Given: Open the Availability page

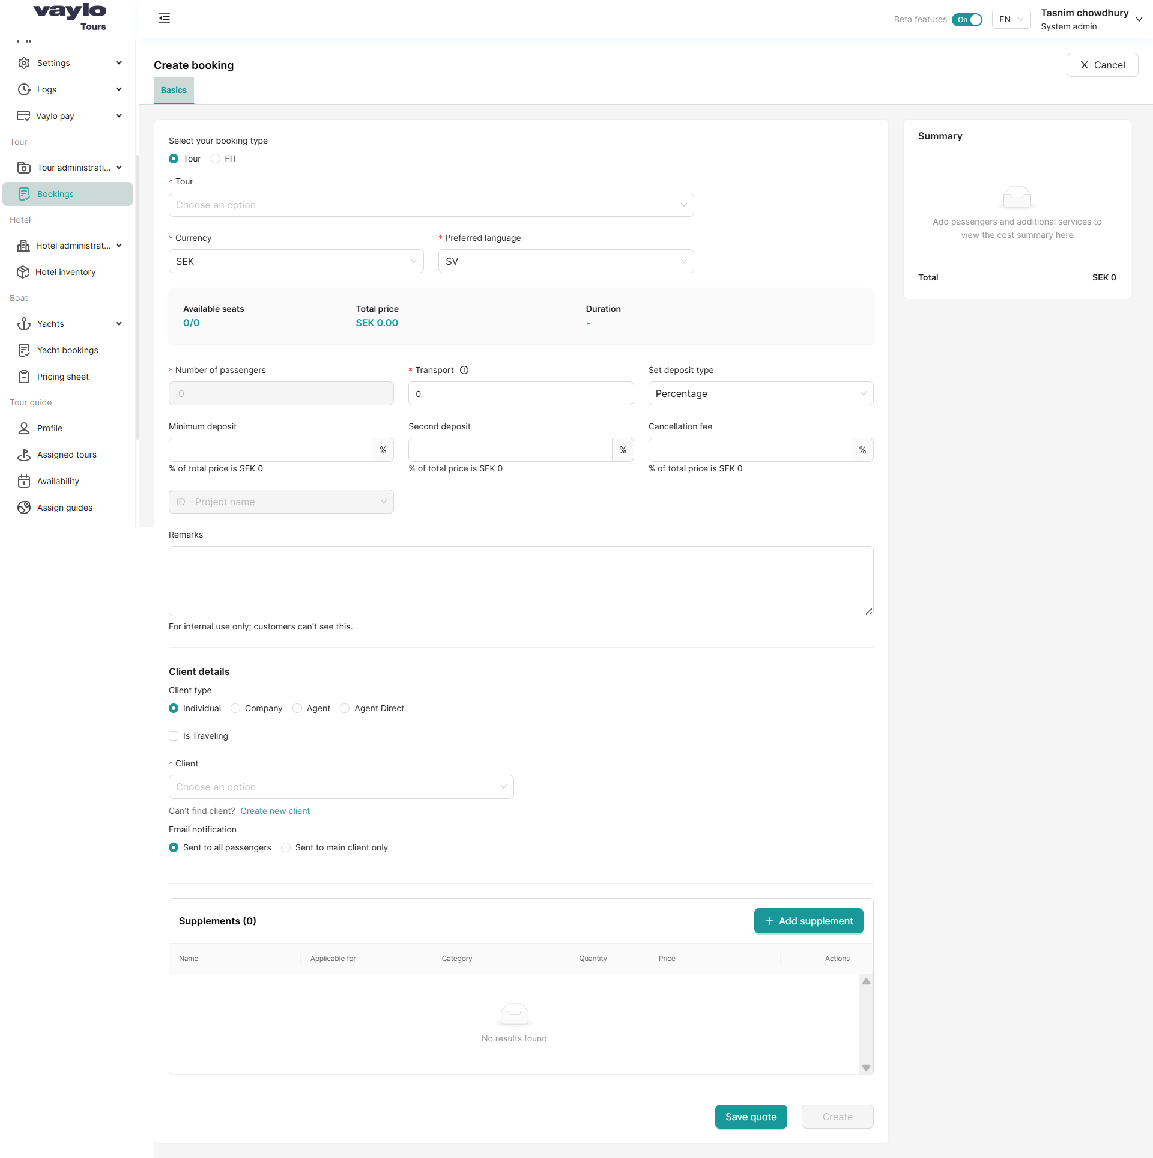Looking at the screenshot, I should (x=58, y=481).
